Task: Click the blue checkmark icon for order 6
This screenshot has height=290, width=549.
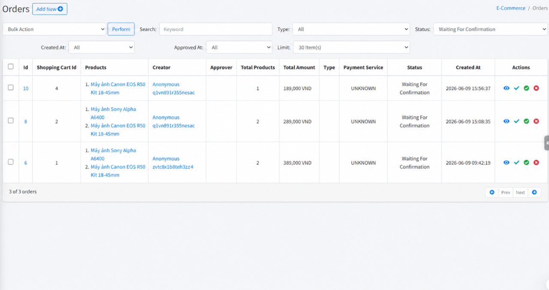Action: point(516,163)
